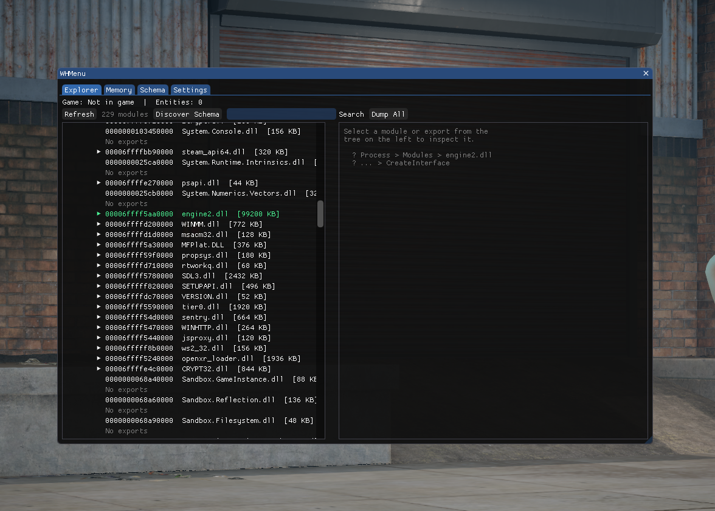This screenshot has width=715, height=511.
Task: Focus the module search input field
Action: (282, 114)
